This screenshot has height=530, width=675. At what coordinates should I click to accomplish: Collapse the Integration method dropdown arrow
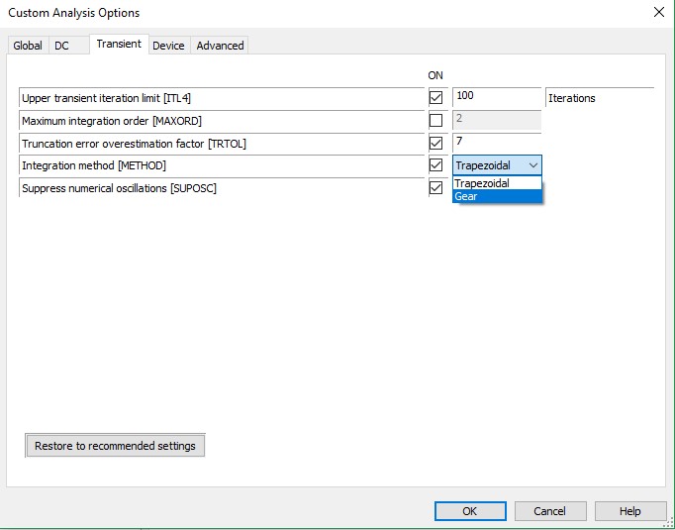point(532,165)
